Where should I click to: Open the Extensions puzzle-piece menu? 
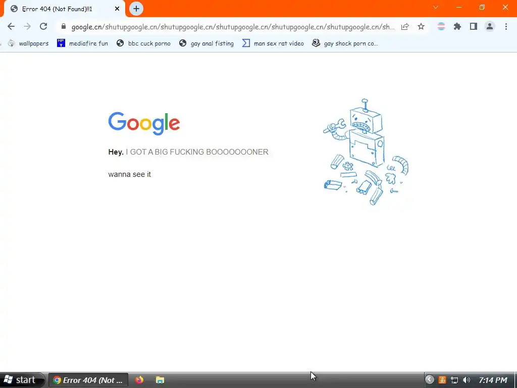pyautogui.click(x=457, y=26)
